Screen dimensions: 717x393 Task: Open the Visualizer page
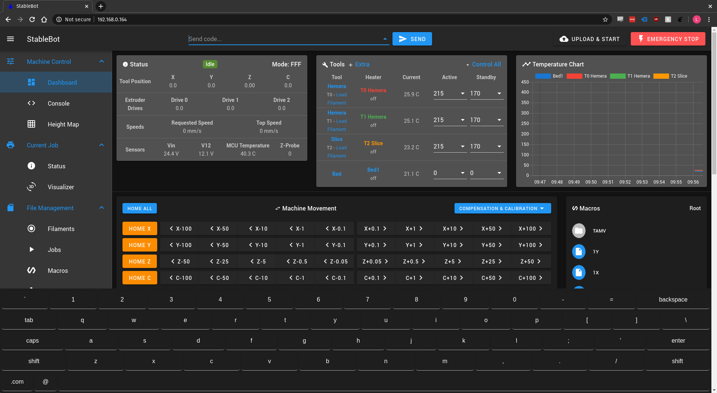pos(56,187)
